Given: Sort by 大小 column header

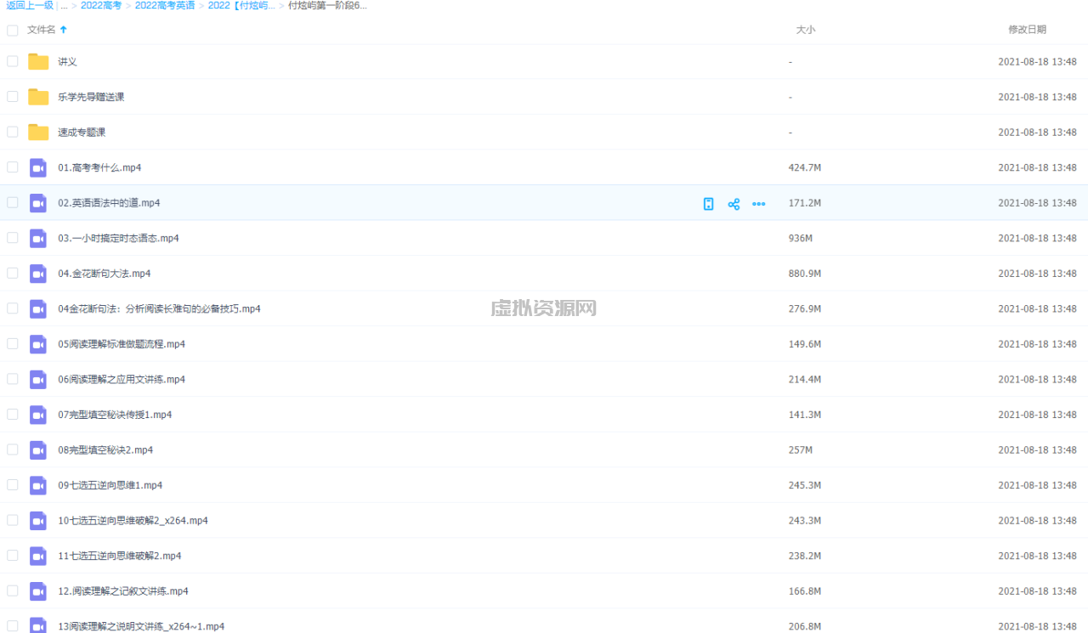Looking at the screenshot, I should pos(805,30).
